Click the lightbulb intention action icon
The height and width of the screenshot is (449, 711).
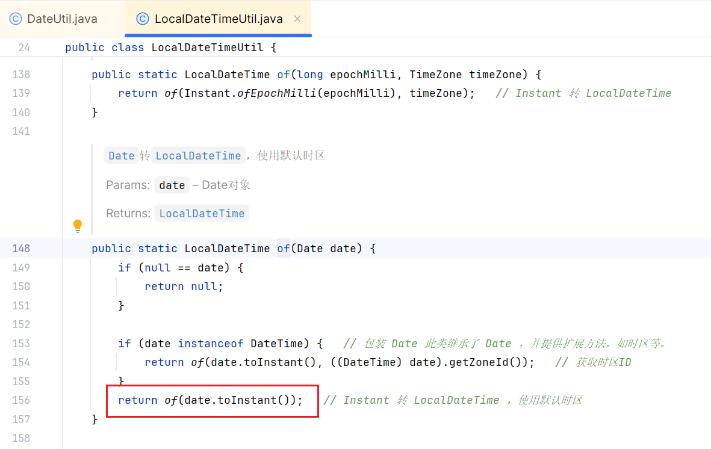[78, 226]
